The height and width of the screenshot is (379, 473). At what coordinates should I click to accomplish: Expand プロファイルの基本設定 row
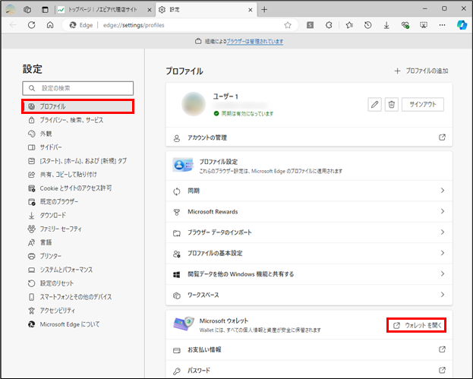(x=309, y=253)
